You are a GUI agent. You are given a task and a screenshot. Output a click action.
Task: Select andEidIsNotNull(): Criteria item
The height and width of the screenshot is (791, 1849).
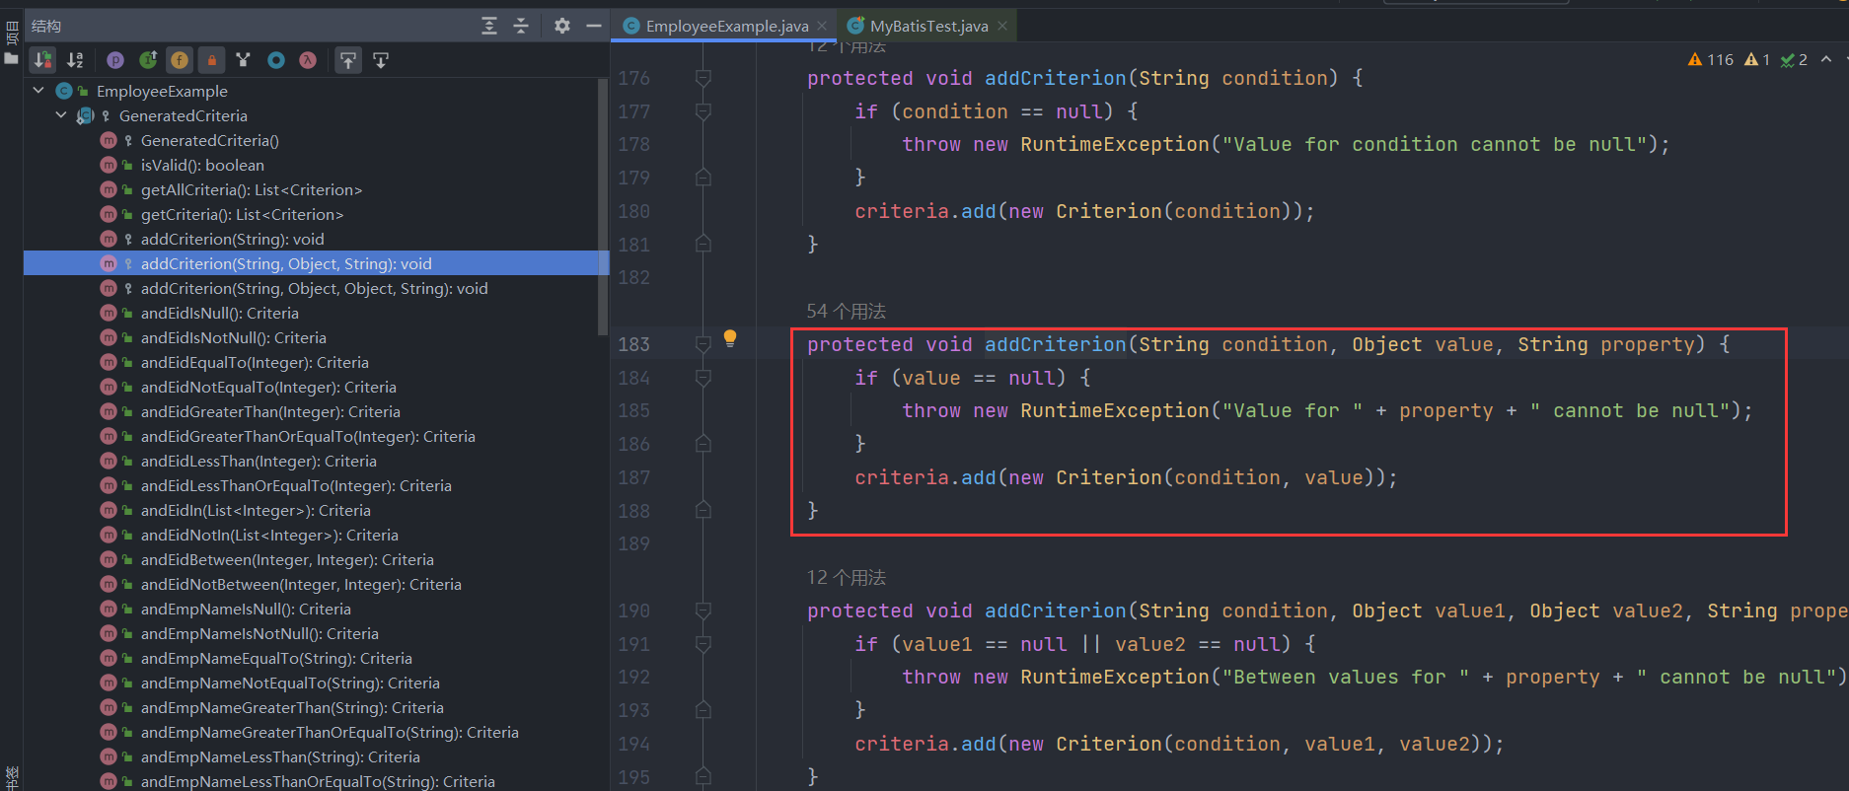233,337
